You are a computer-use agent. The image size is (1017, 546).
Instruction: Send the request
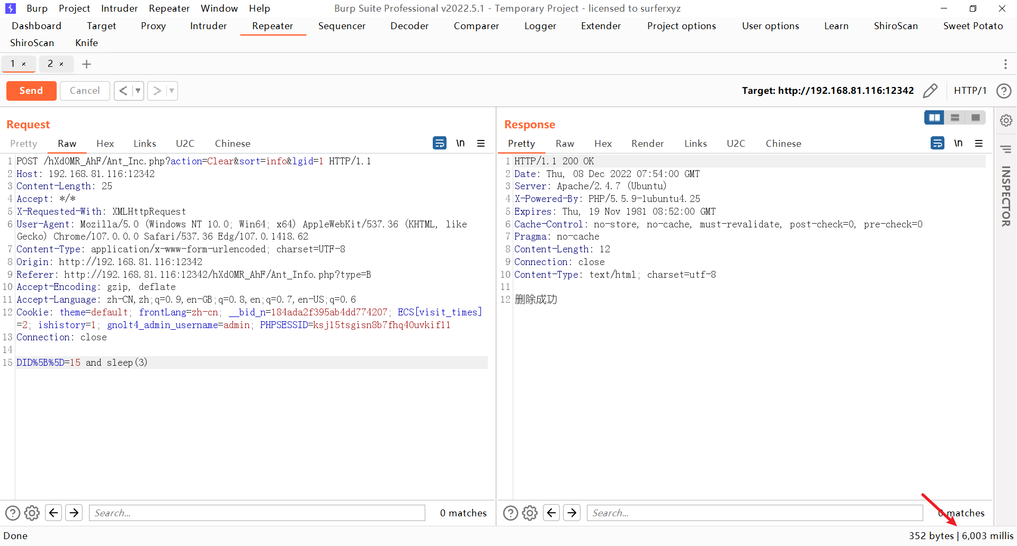(31, 91)
